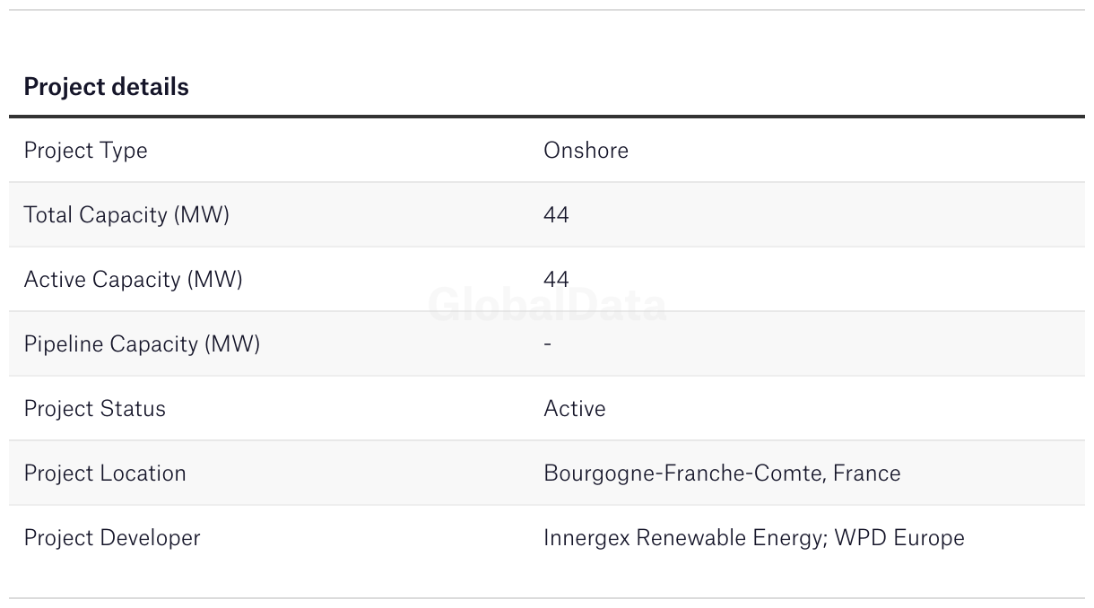Image resolution: width=1094 pixels, height=608 pixels.
Task: Click the Bourgogne-Franche-Comte region text
Action: (x=682, y=473)
